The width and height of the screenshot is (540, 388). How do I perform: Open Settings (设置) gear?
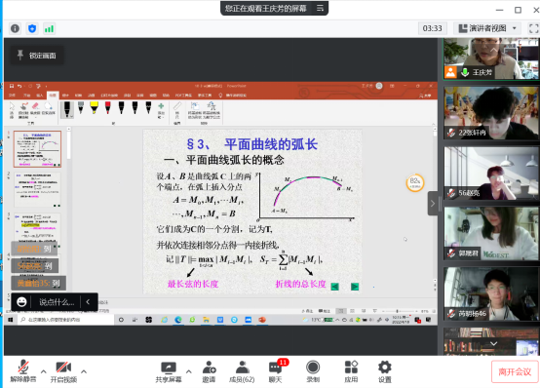click(x=385, y=371)
